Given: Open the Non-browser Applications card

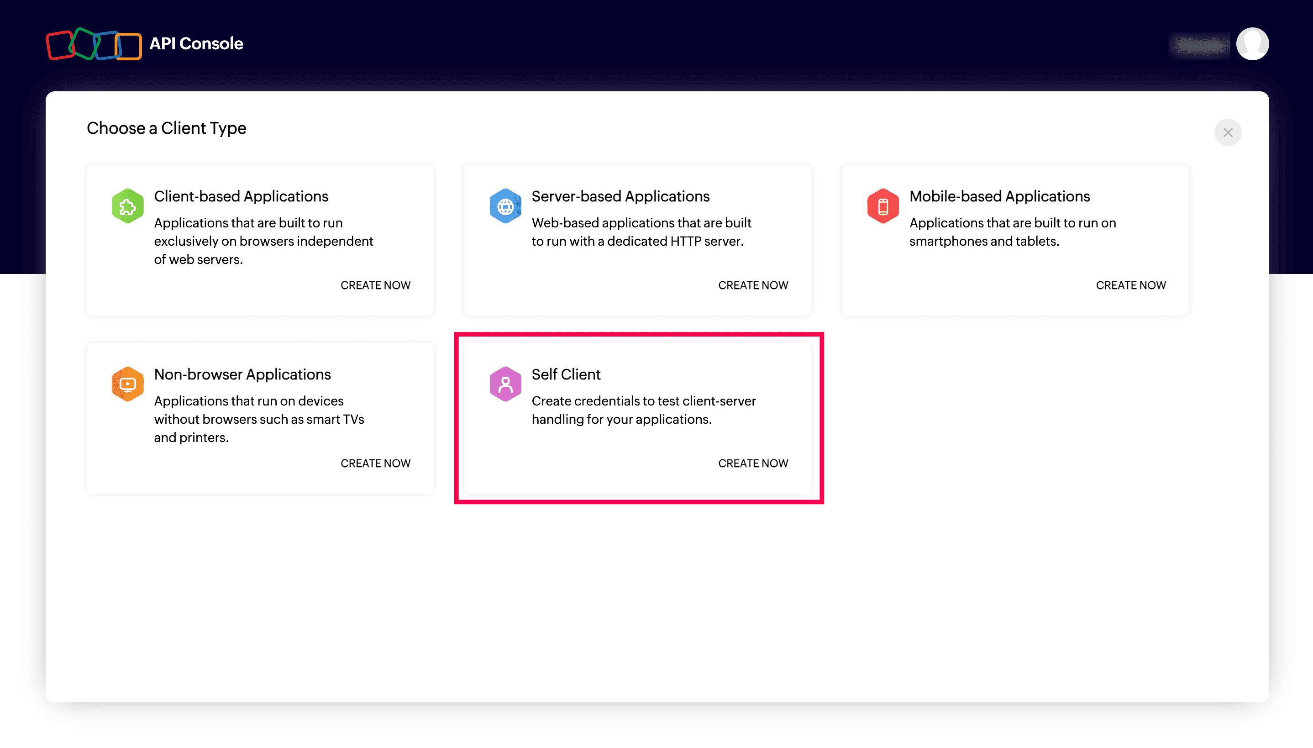Looking at the screenshot, I should [260, 418].
